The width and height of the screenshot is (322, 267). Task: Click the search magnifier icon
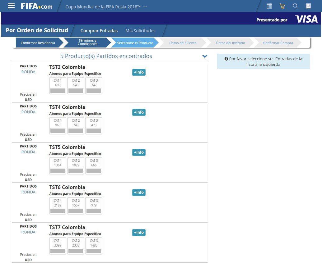295,6
